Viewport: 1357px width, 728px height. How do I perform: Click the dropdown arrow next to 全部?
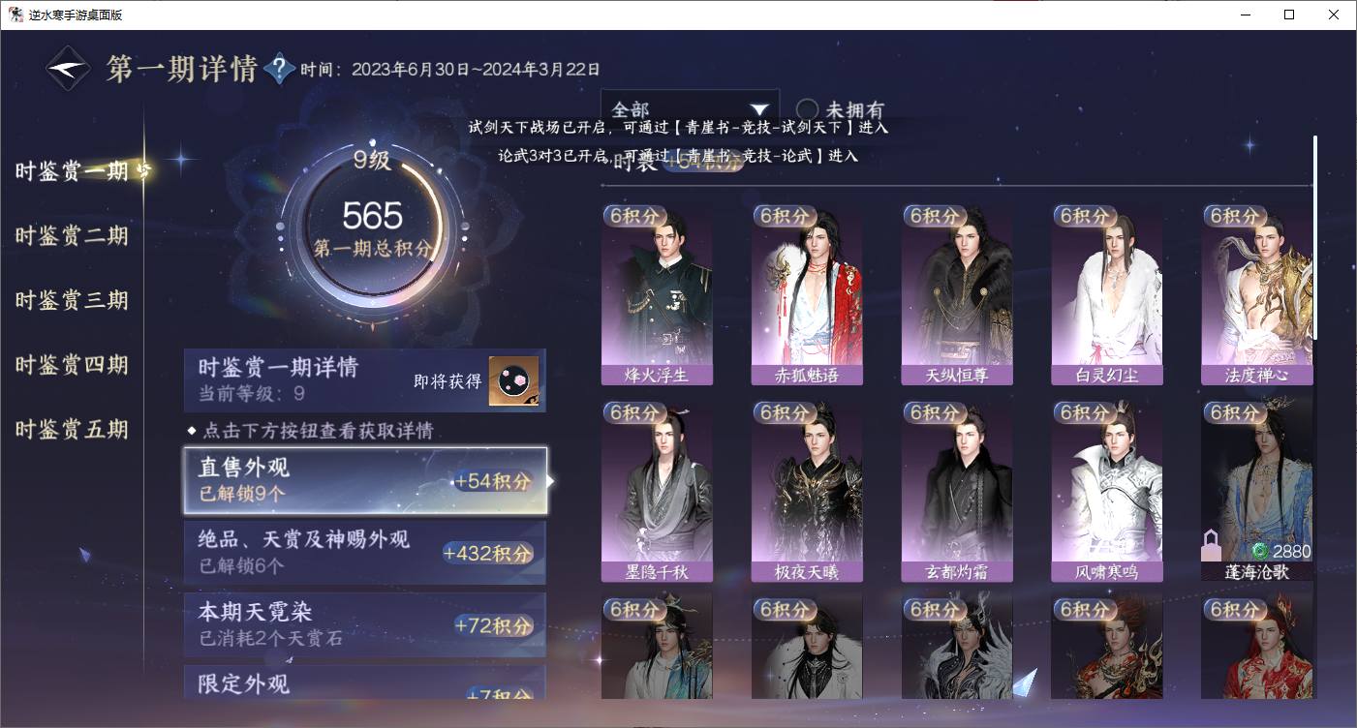pos(758,110)
